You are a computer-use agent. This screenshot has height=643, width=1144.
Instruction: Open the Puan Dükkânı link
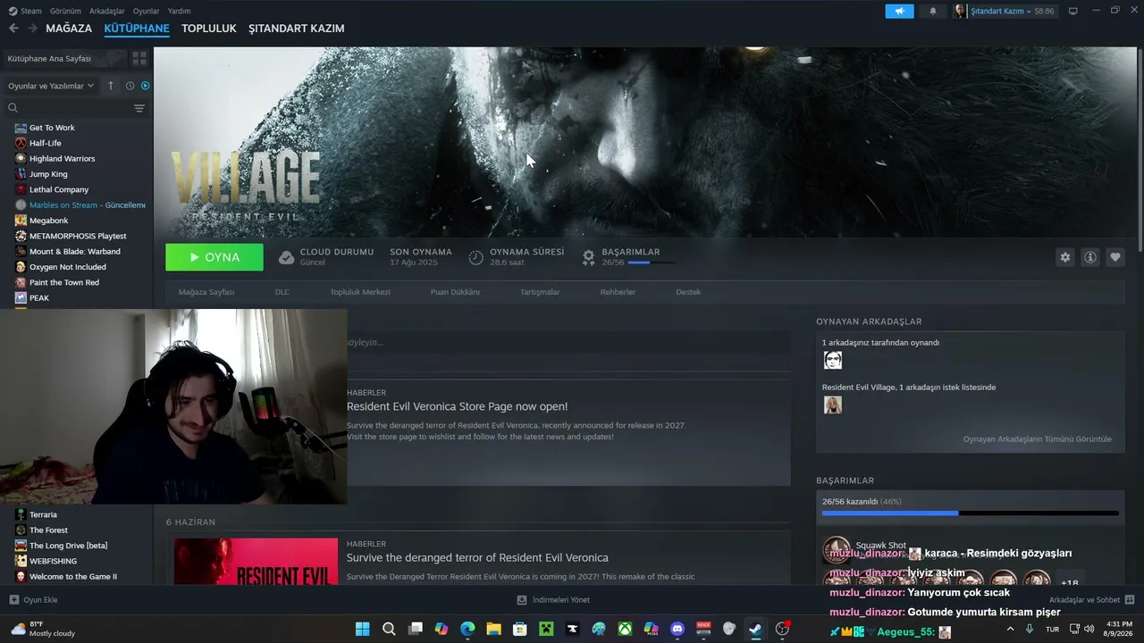point(456,292)
